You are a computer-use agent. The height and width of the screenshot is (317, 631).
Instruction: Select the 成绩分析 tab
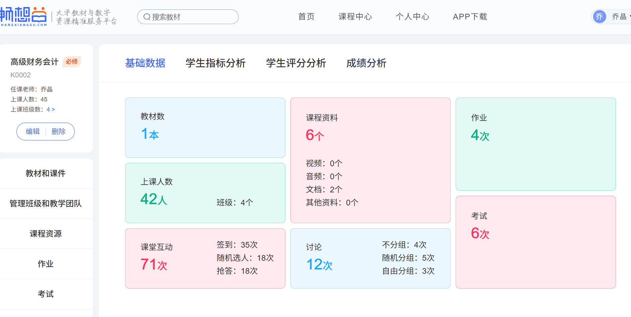point(366,63)
